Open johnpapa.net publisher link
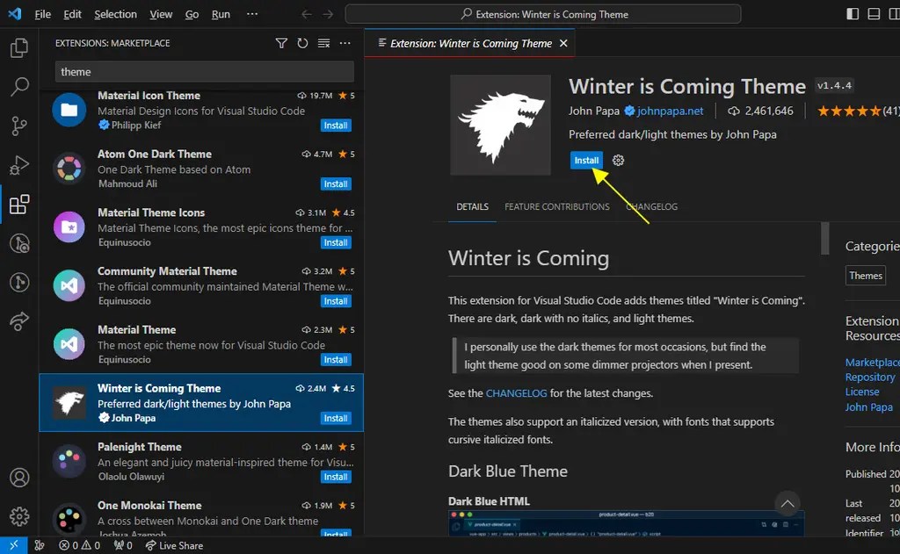This screenshot has height=554, width=900. point(670,111)
